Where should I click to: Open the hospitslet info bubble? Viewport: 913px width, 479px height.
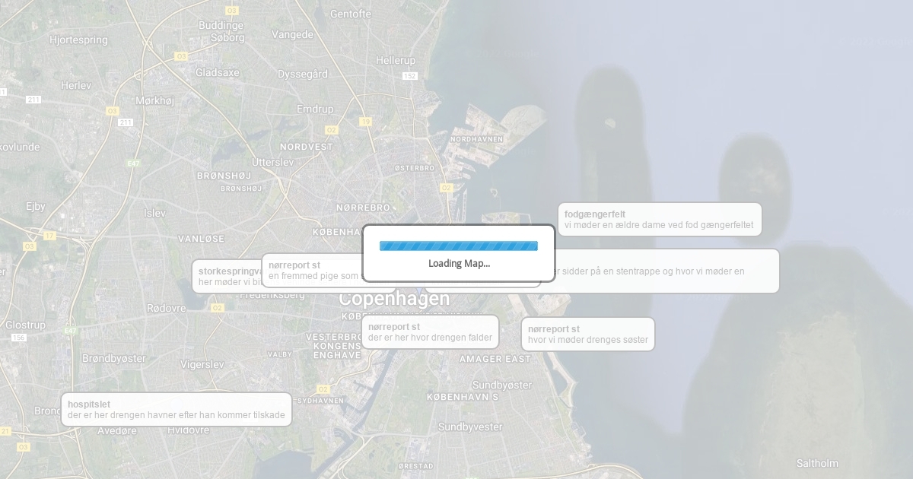[x=176, y=410]
